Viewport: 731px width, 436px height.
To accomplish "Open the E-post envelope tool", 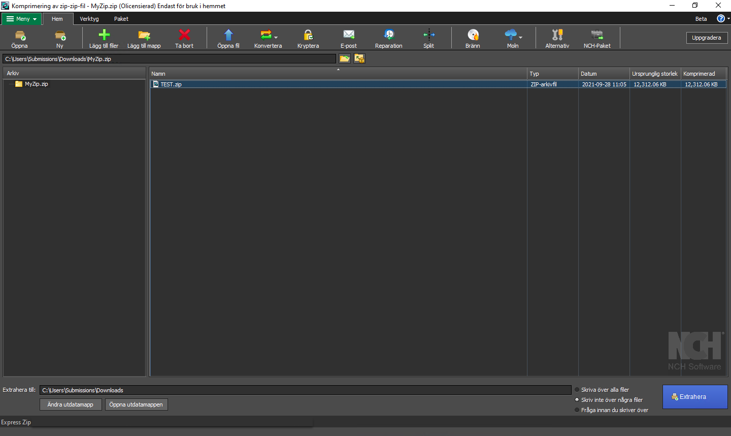I will coord(349,35).
